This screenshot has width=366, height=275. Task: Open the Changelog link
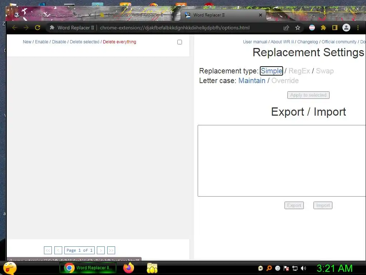307,42
